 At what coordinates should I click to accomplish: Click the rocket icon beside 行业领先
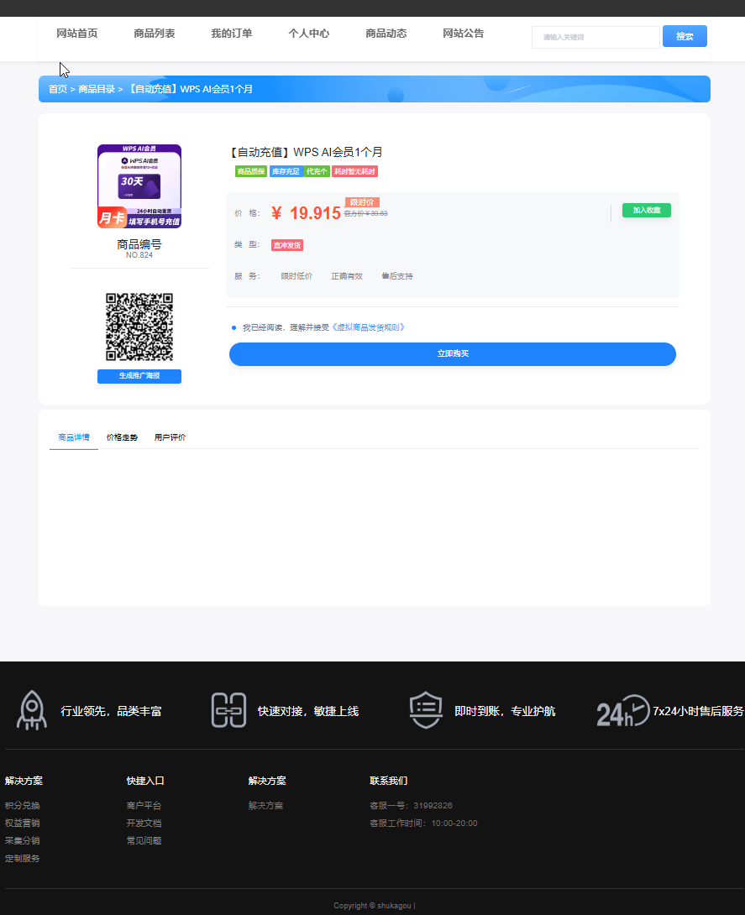(x=32, y=710)
